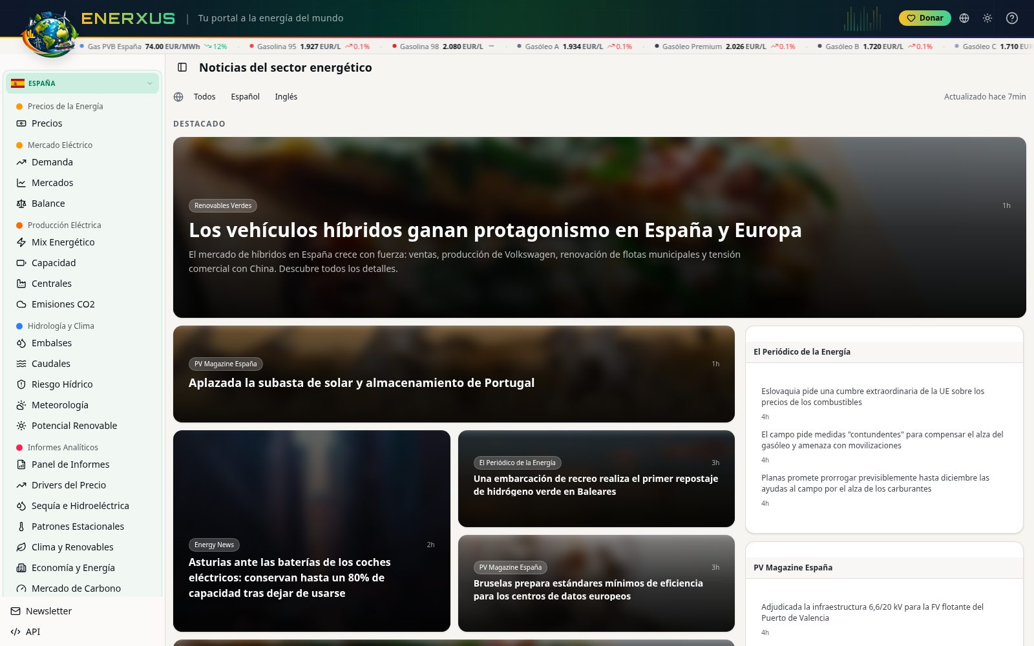Open Drivers del Precio

(82, 485)
